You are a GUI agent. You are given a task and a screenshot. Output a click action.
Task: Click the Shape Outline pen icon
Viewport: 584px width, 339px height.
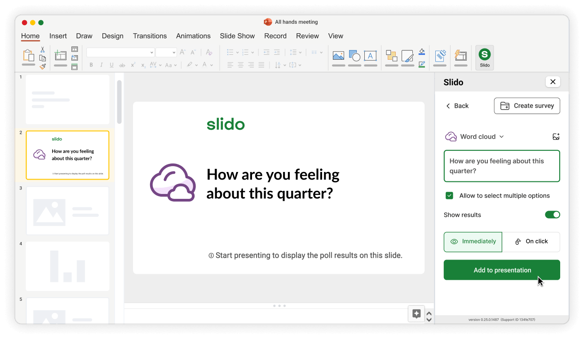(421, 64)
